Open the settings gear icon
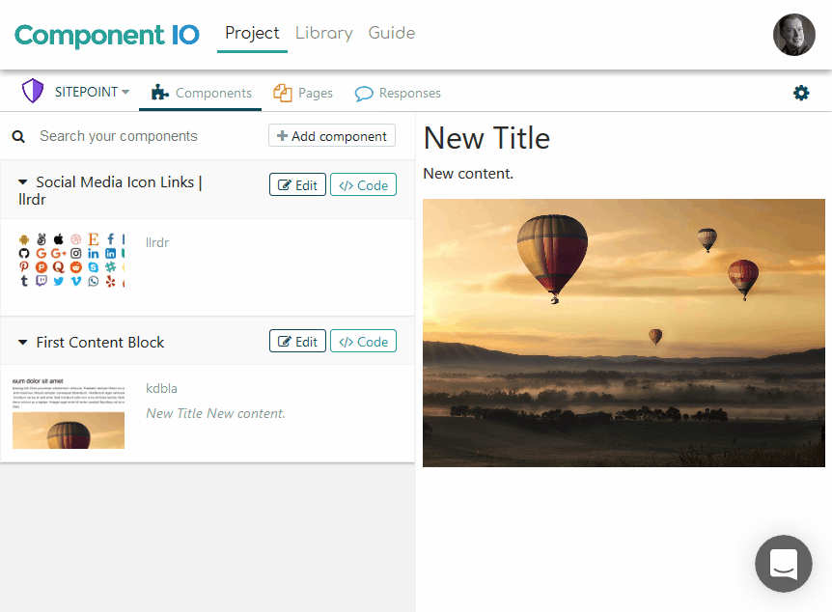Image resolution: width=832 pixels, height=612 pixels. click(801, 93)
